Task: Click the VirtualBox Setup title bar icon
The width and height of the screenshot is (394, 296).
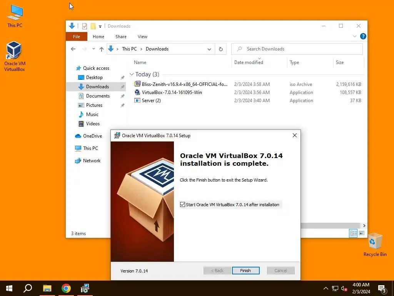Action: (117, 135)
